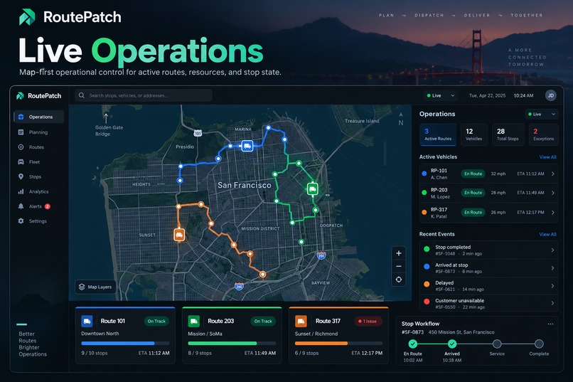The width and height of the screenshot is (573, 382).
Task: Expand the Arrived at stop event
Action: pos(488,268)
